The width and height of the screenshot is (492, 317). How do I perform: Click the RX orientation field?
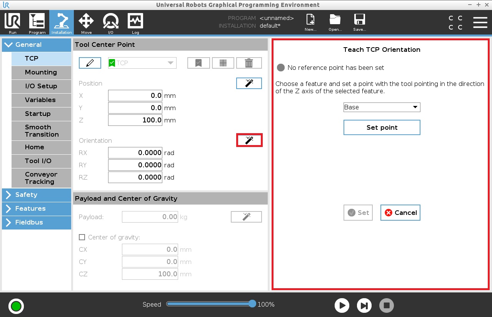click(x=135, y=153)
